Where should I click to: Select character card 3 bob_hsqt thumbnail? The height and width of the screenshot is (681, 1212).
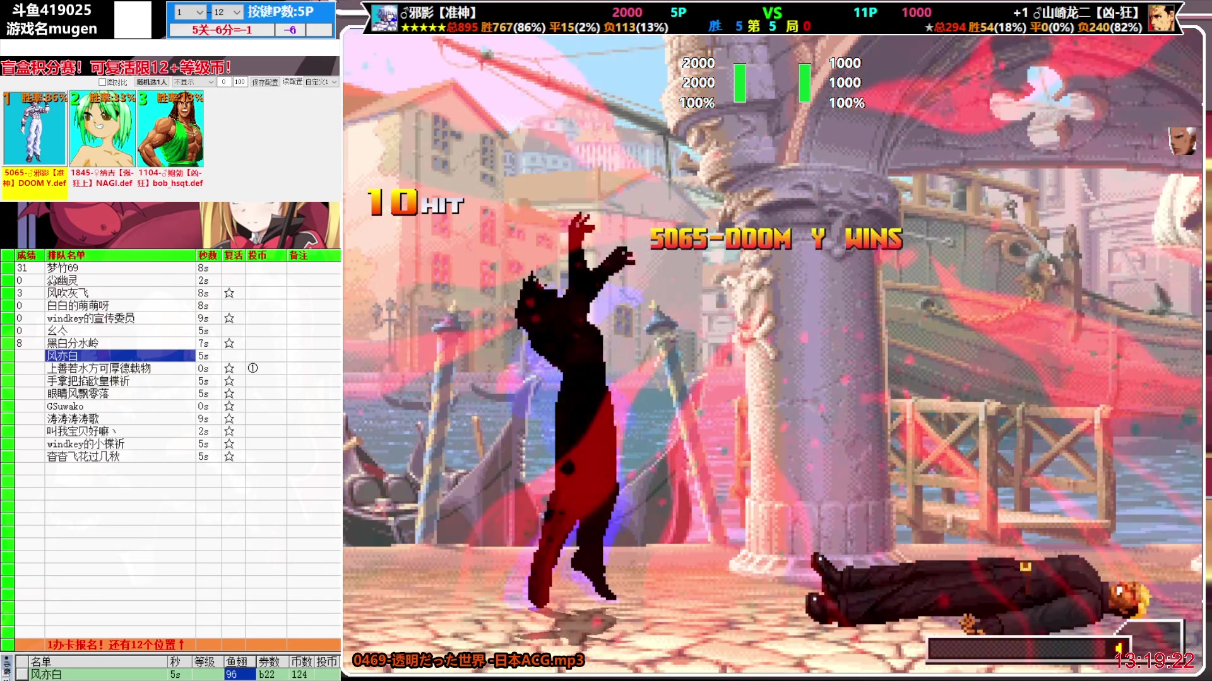pos(170,129)
